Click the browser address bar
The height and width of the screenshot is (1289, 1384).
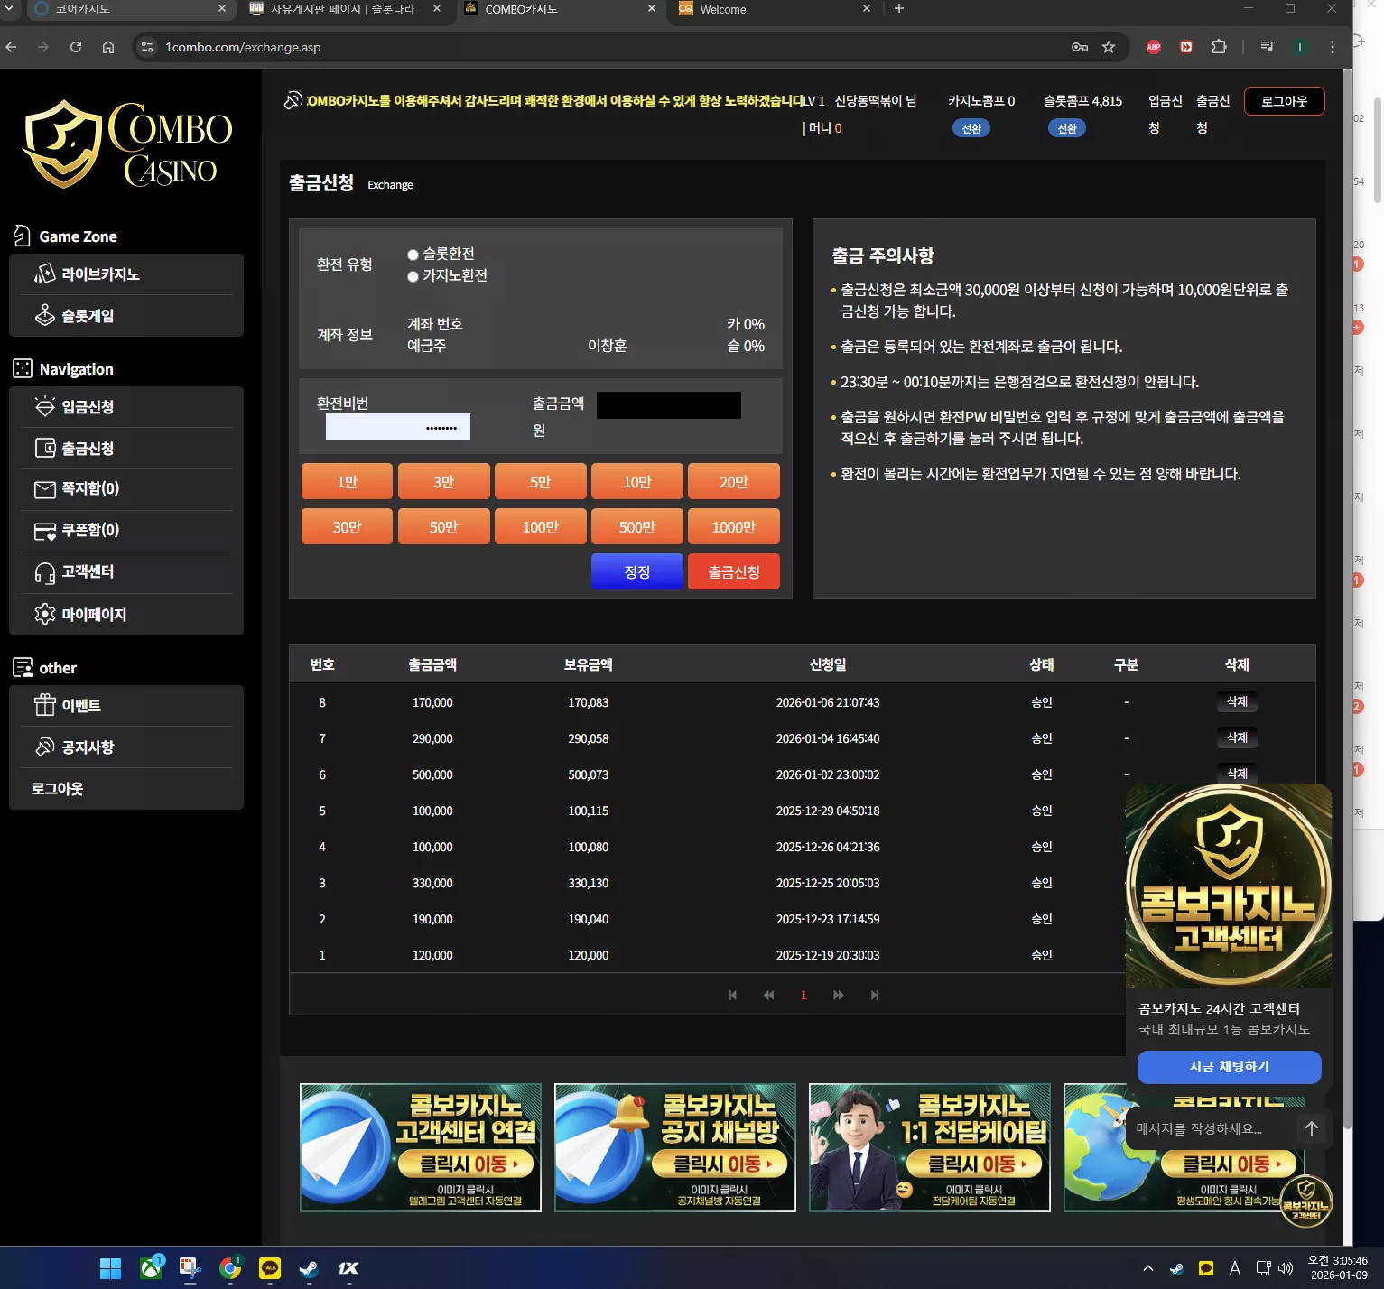tap(605, 47)
